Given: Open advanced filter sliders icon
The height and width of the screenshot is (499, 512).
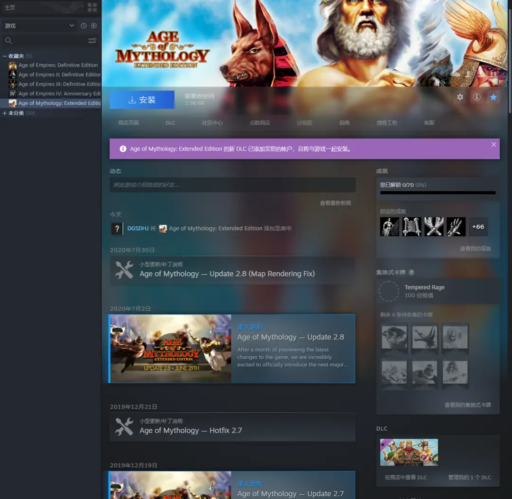Looking at the screenshot, I should coord(92,40).
